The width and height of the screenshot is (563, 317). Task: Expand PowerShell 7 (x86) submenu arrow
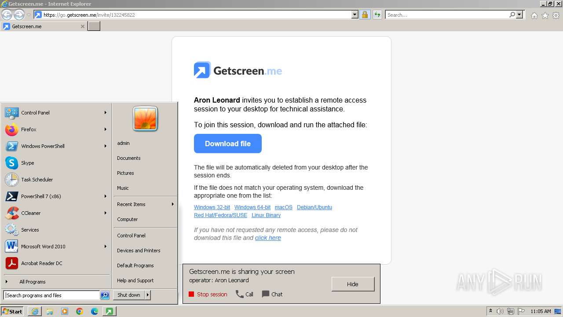coord(106,196)
